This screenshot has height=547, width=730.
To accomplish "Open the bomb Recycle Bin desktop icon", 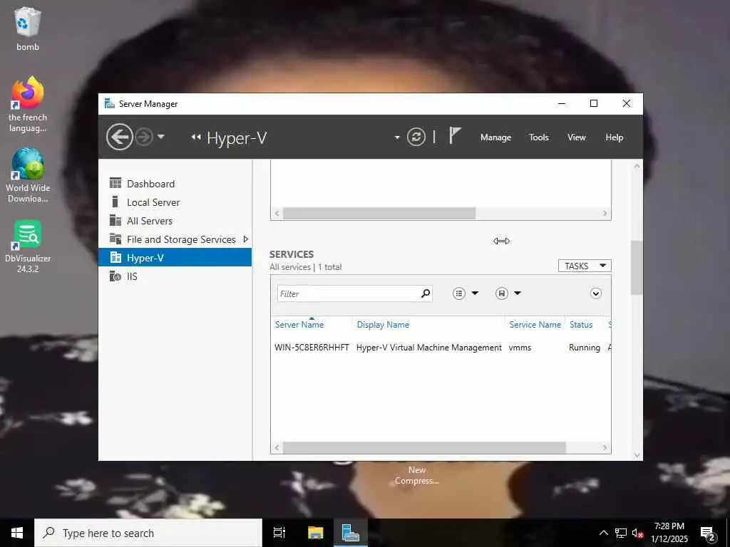I will [x=28, y=28].
